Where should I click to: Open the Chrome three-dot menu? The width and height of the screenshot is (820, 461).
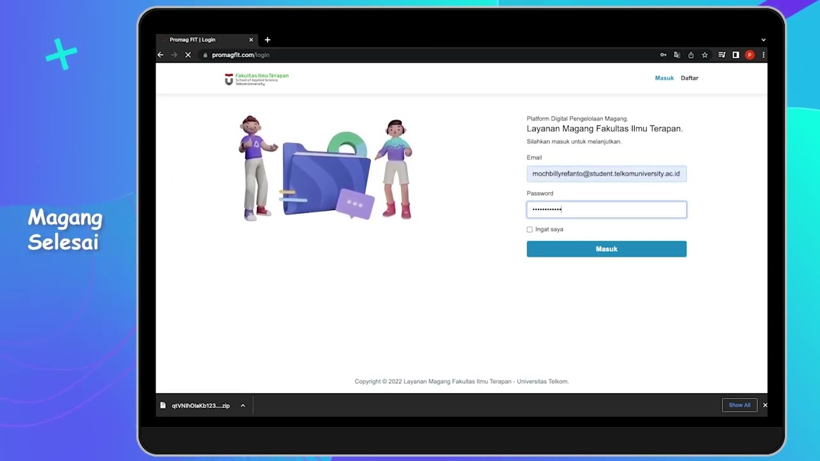(763, 55)
